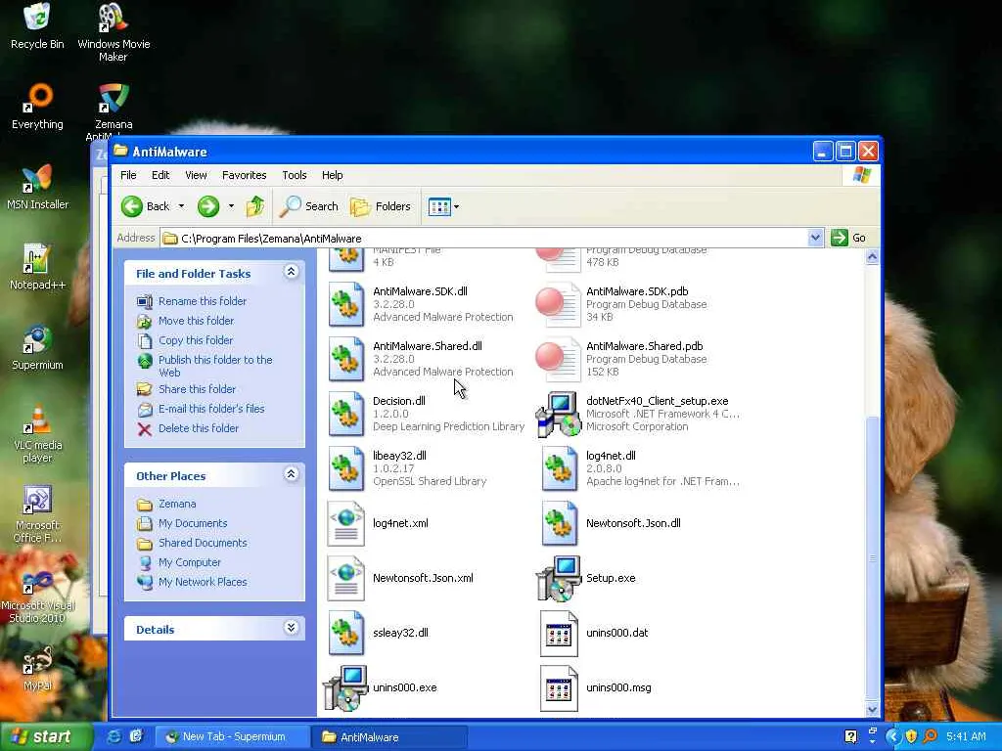This screenshot has height=751, width=1002.
Task: Go up one folder level
Action: [x=255, y=206]
